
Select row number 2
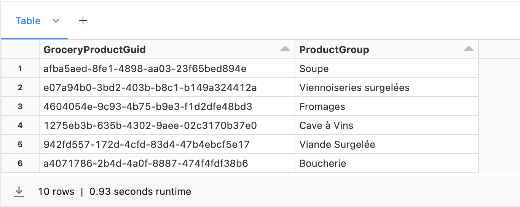20,88
